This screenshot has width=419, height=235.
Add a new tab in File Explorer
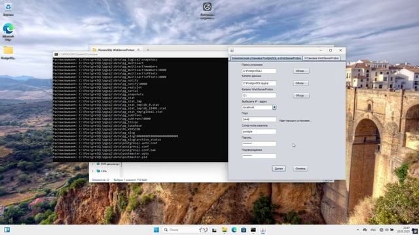148,50
